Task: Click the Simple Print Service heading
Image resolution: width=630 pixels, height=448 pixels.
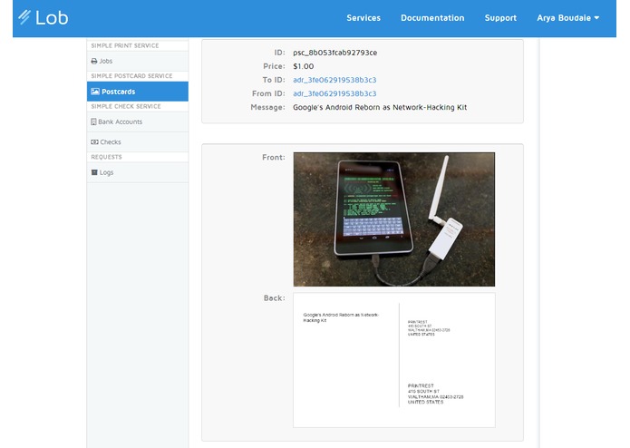Action: [125, 46]
